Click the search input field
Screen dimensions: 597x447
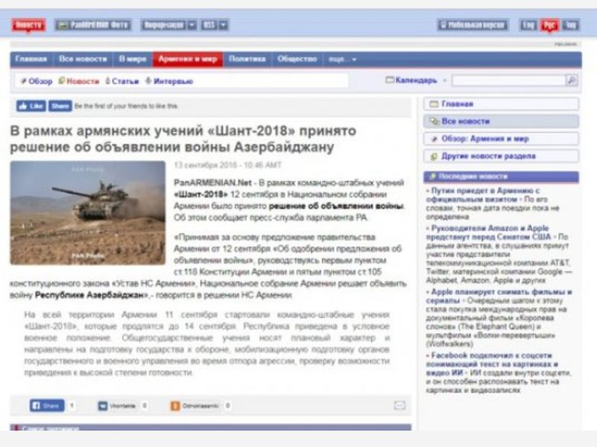[x=507, y=80]
